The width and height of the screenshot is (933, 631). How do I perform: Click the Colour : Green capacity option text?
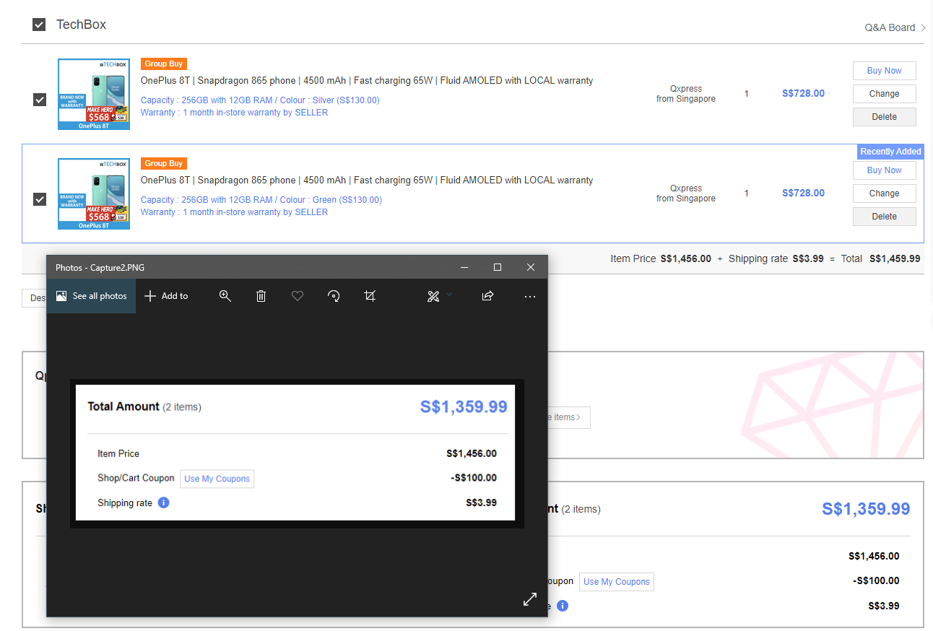[x=261, y=200]
